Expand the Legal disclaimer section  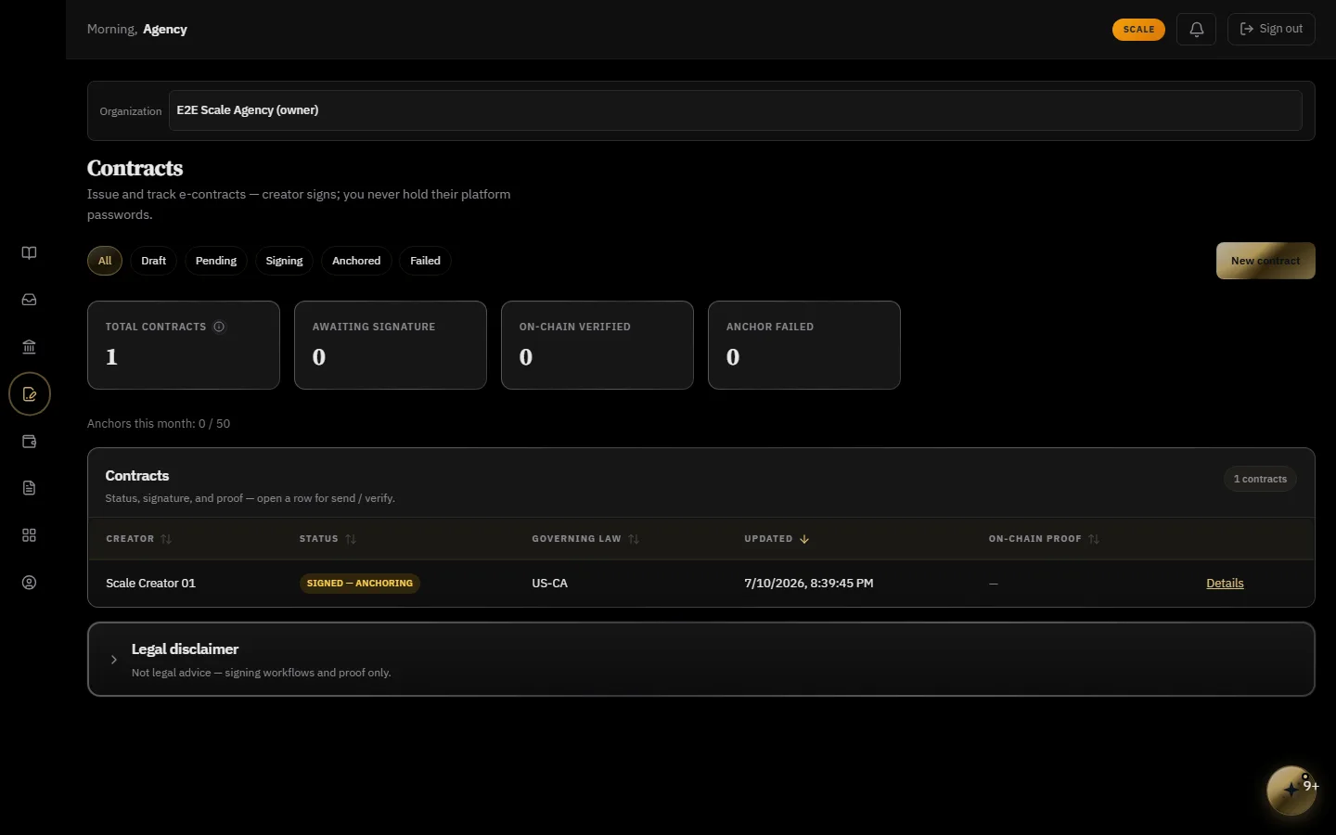pos(701,660)
